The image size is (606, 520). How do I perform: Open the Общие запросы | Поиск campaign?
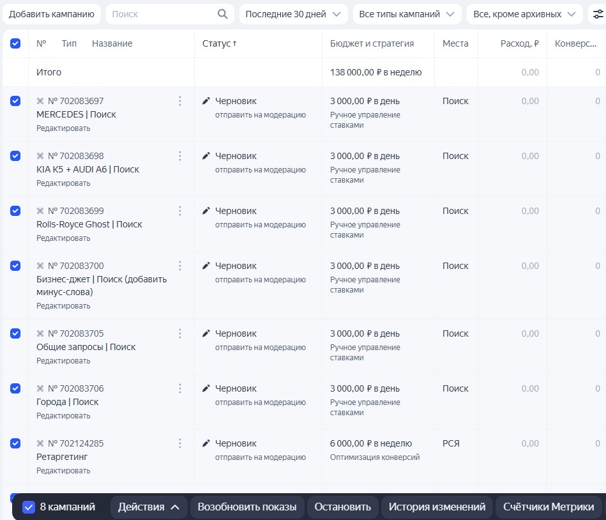tap(86, 347)
